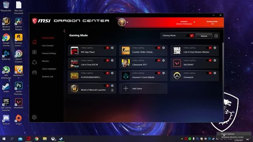Open the Windows Start button
The height and width of the screenshot is (142, 253).
coord(4,138)
